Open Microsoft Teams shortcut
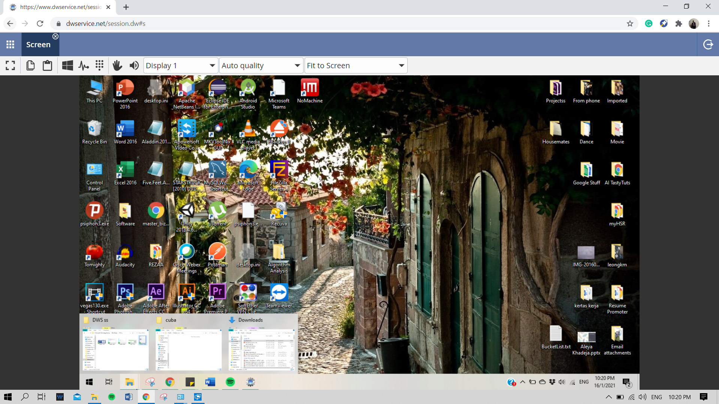This screenshot has width=719, height=404. (x=279, y=94)
